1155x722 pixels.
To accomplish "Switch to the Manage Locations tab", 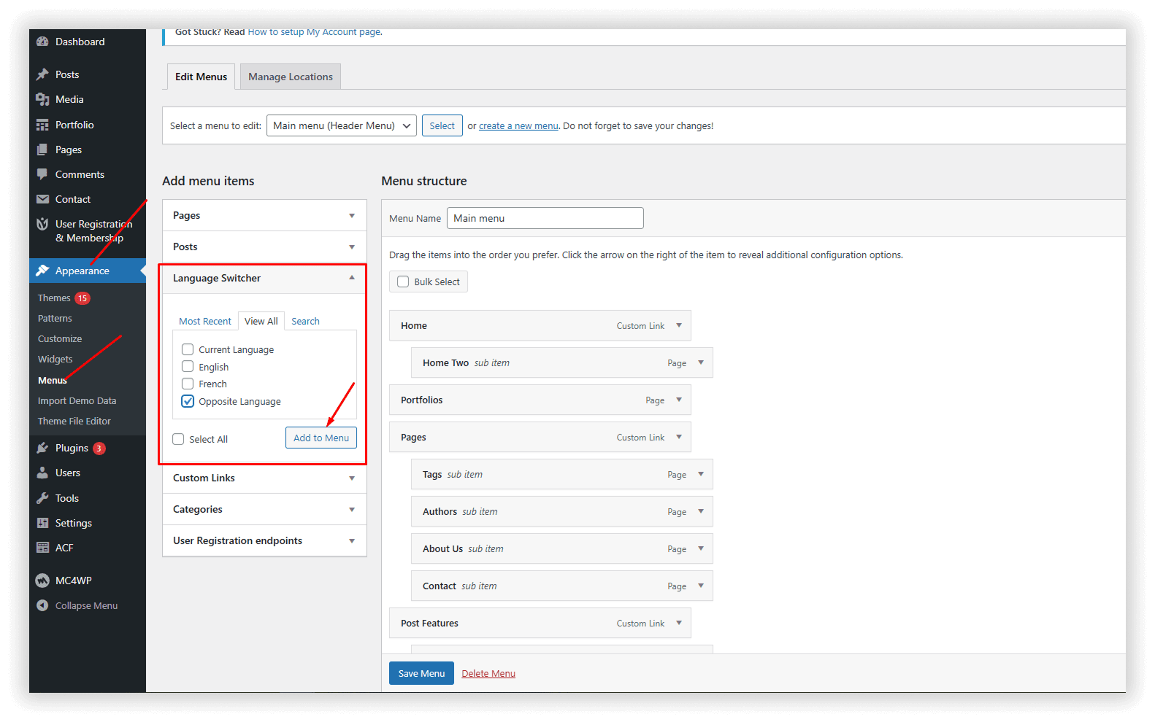I will pyautogui.click(x=290, y=77).
